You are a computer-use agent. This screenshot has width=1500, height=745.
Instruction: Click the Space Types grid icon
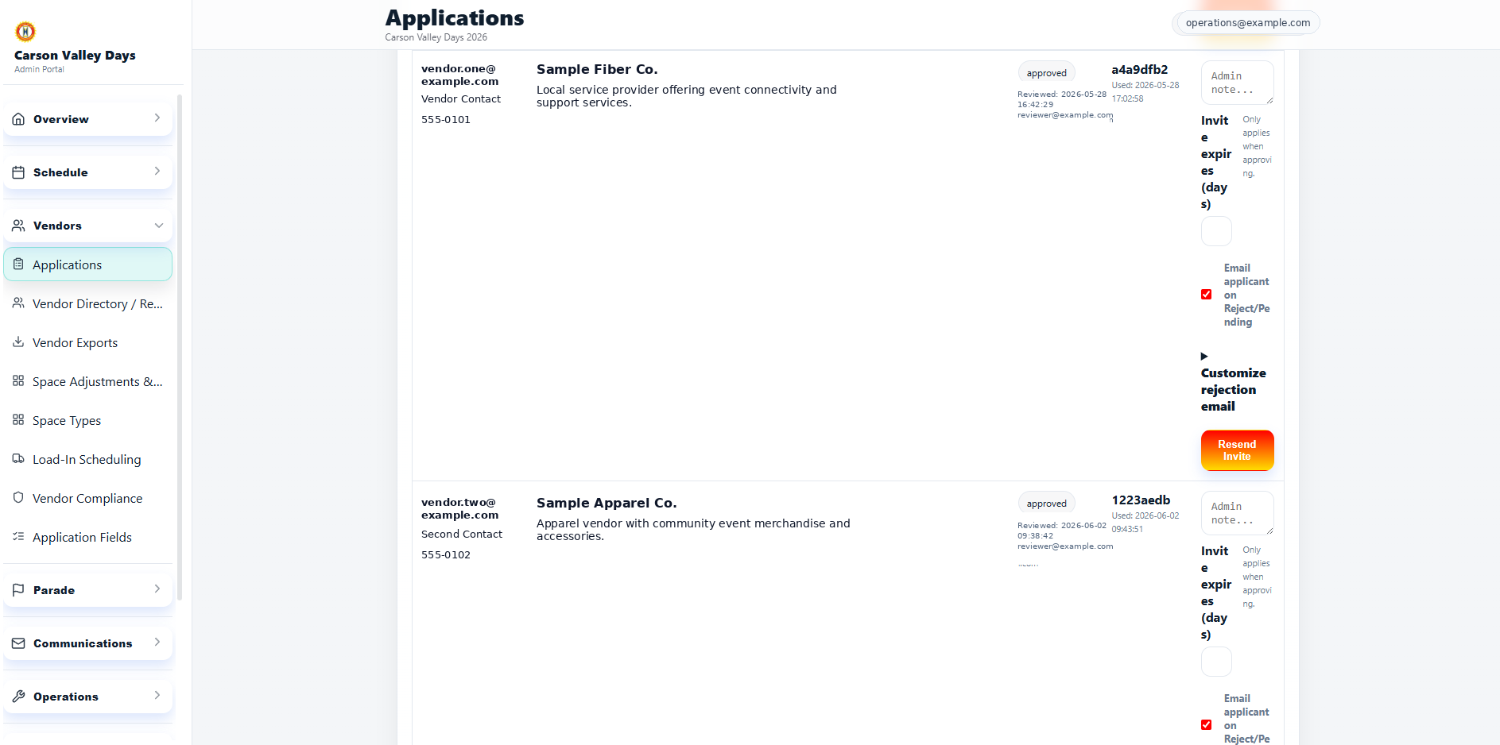tap(18, 419)
